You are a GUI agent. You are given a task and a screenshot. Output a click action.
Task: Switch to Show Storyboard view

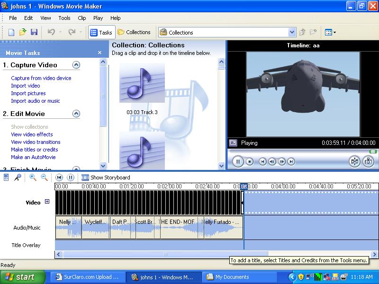106,177
